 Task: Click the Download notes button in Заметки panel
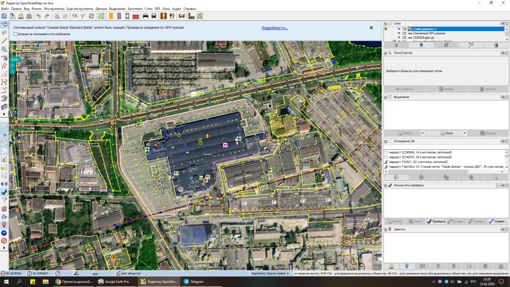391,266
